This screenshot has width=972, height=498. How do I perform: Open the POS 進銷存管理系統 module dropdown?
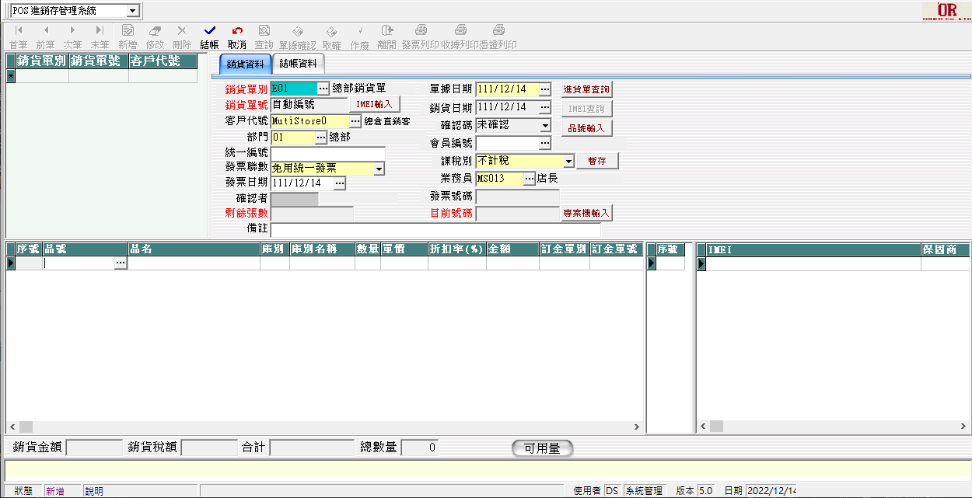point(132,11)
